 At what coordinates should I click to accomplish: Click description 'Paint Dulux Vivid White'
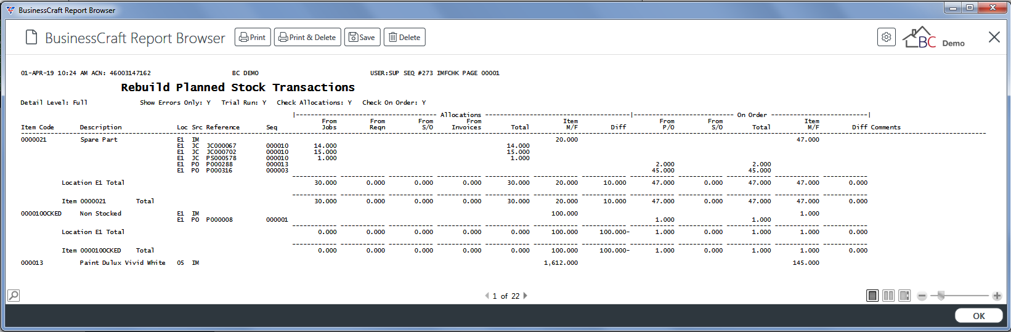[x=123, y=263]
